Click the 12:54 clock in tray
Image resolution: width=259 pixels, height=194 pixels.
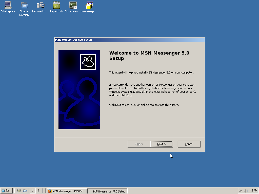click(254, 190)
